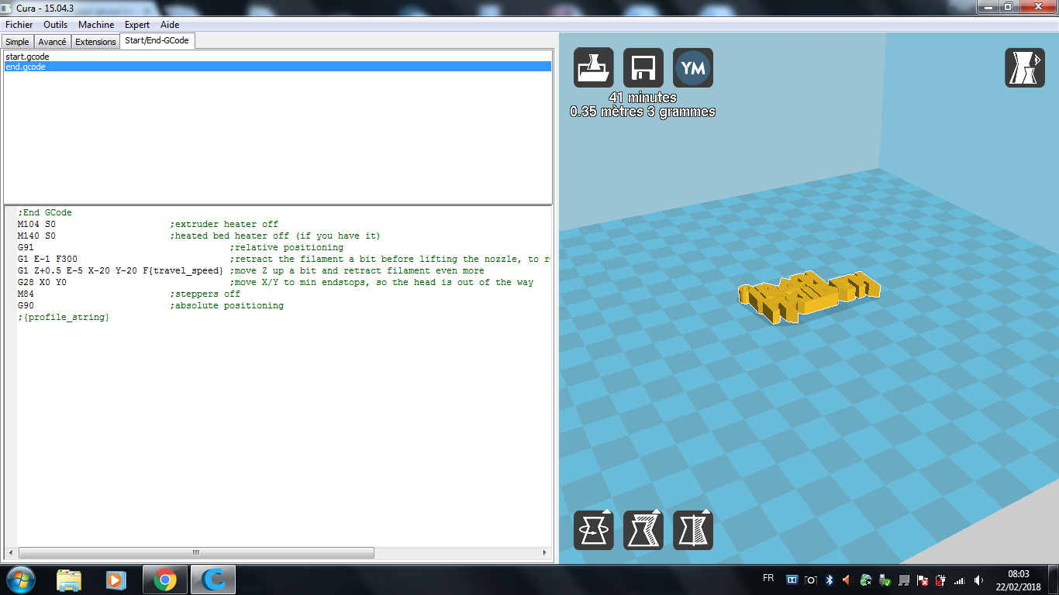Open the View mode icon
Viewport: 1059px width, 595px height.
1025,67
